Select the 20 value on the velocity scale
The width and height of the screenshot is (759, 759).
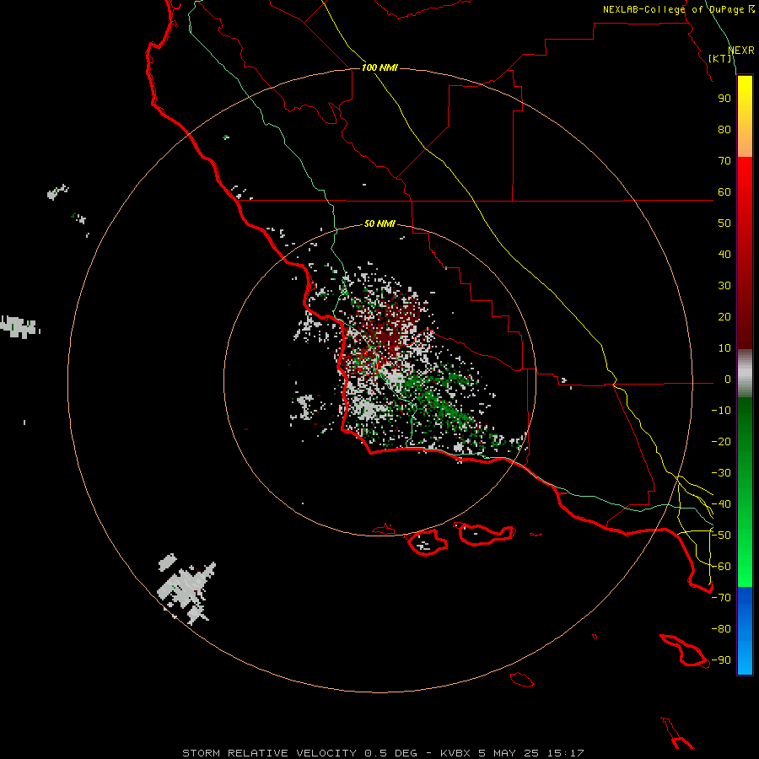pos(724,316)
